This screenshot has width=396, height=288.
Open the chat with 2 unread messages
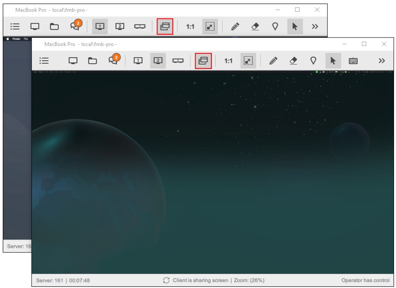[114, 59]
